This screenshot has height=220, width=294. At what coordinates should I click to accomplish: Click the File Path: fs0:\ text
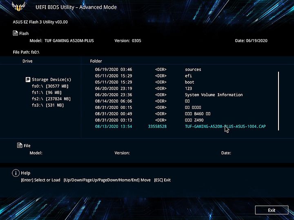pyautogui.click(x=26, y=52)
